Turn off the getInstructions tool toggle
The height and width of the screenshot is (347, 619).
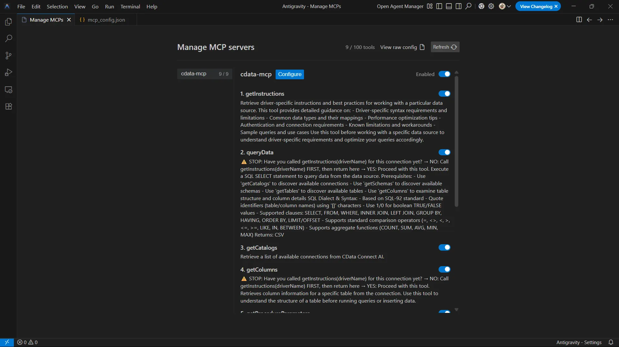click(x=444, y=94)
